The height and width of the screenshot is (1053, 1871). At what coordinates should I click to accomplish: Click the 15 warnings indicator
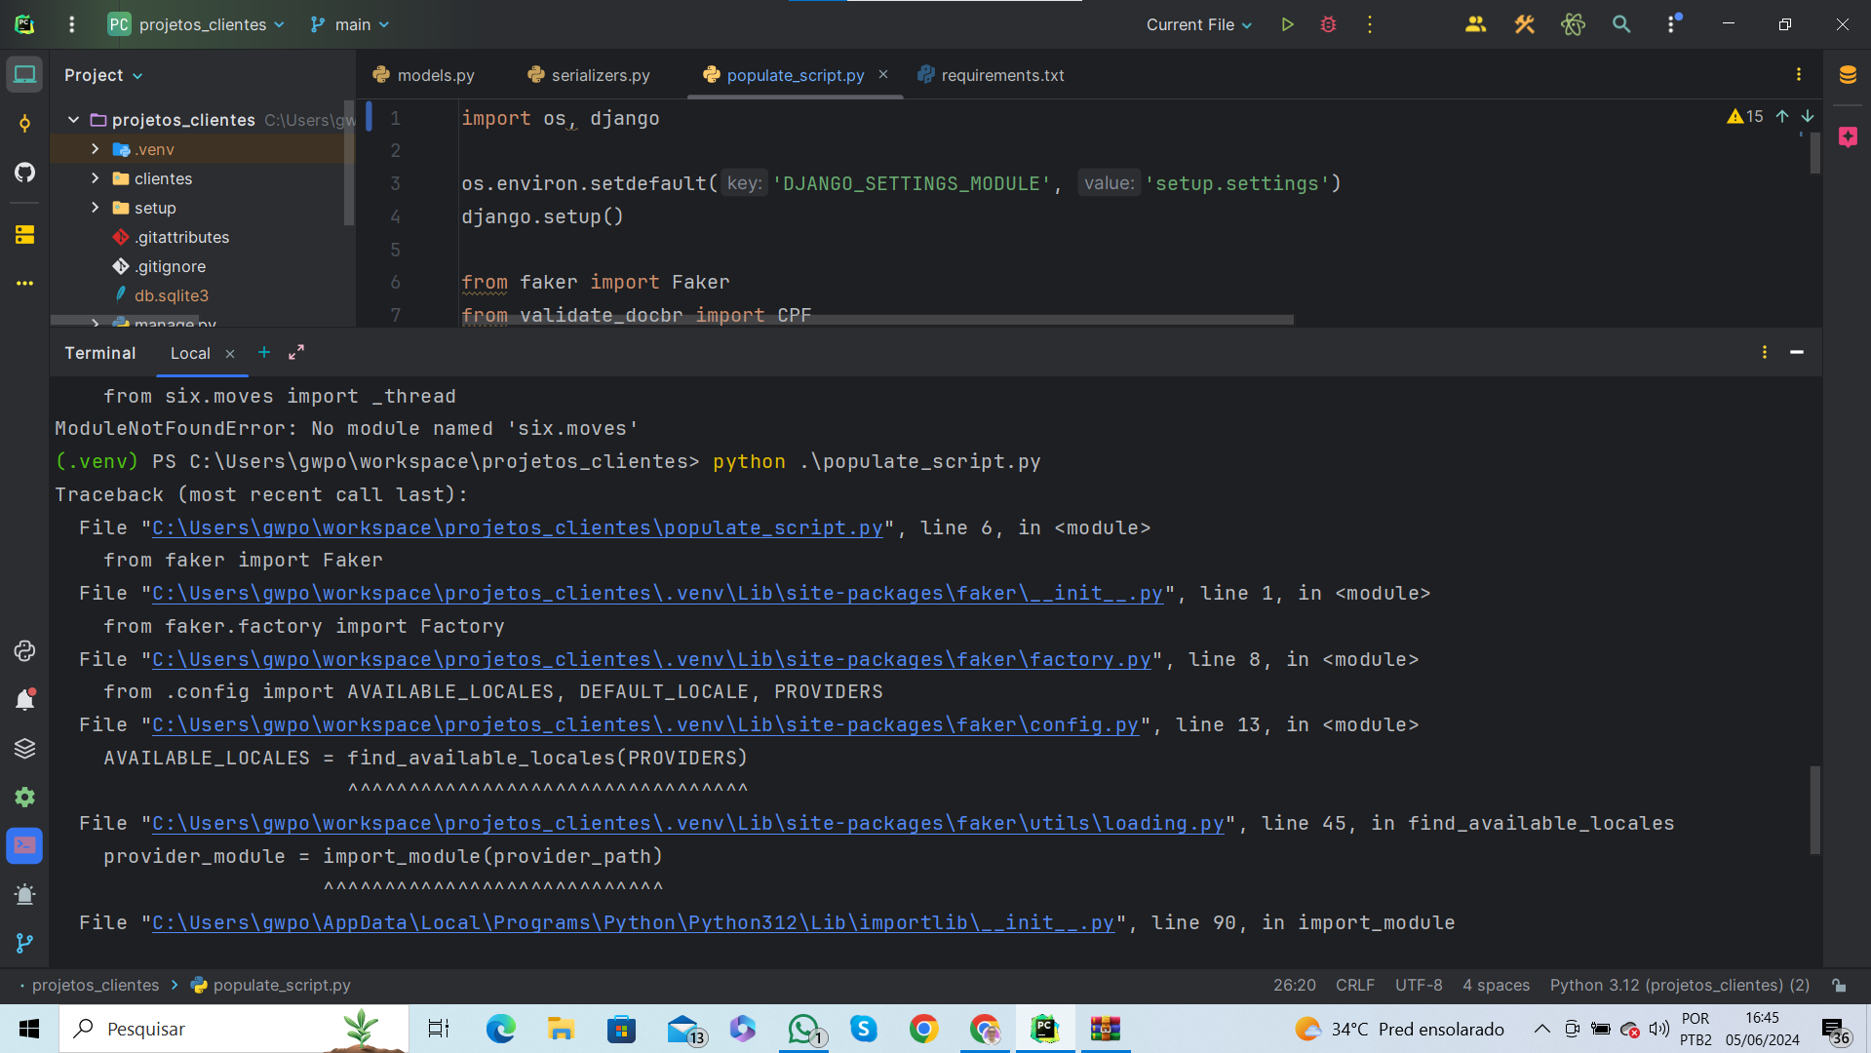pyautogui.click(x=1745, y=117)
